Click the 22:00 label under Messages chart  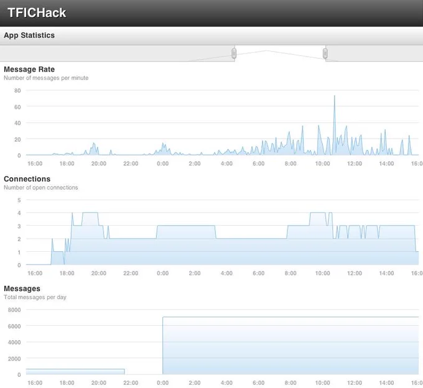(x=131, y=383)
